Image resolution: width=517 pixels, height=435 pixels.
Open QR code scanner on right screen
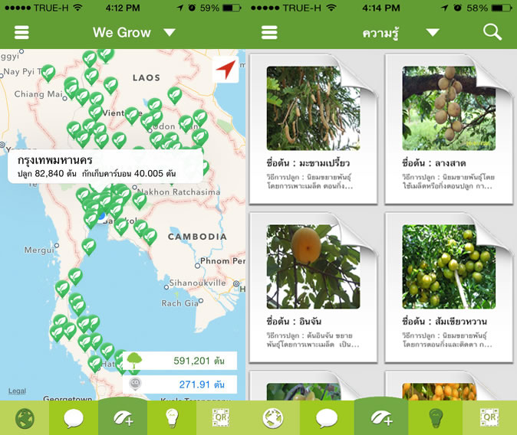pos(489,418)
